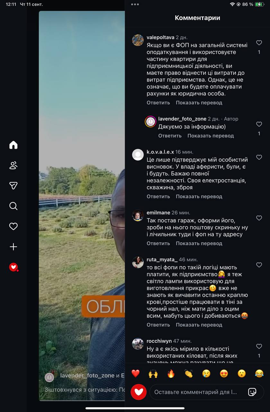Screen dimensions: 270x412
Task: Show translation of ruta_myata_ comment
Action: [x=199, y=325]
